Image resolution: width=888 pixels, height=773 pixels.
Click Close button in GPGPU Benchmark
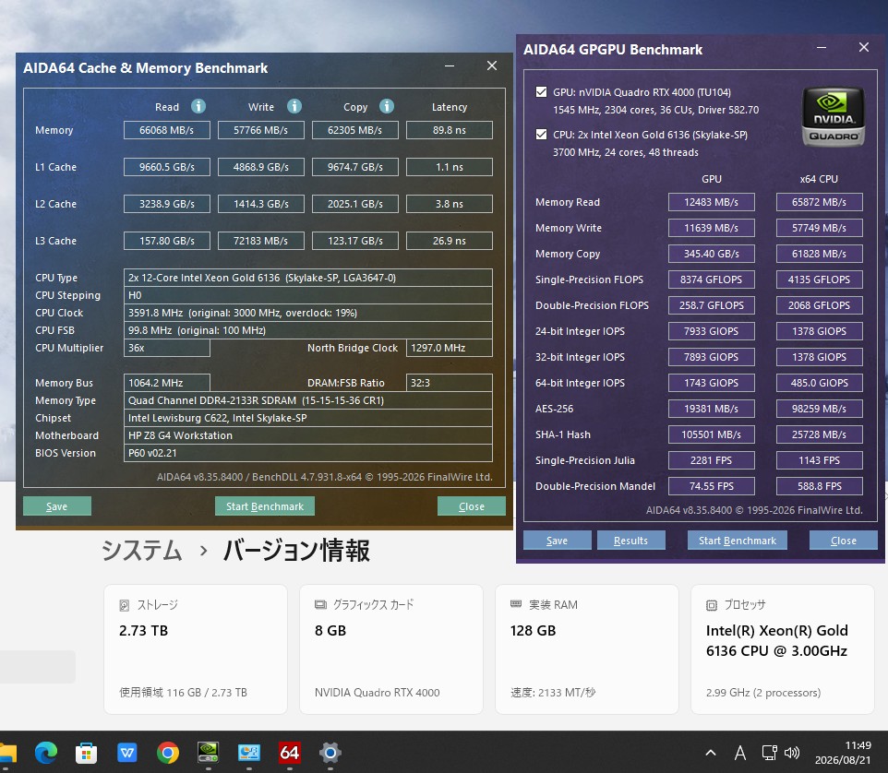point(844,540)
